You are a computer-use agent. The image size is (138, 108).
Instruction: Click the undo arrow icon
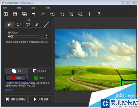[x=34, y=14]
